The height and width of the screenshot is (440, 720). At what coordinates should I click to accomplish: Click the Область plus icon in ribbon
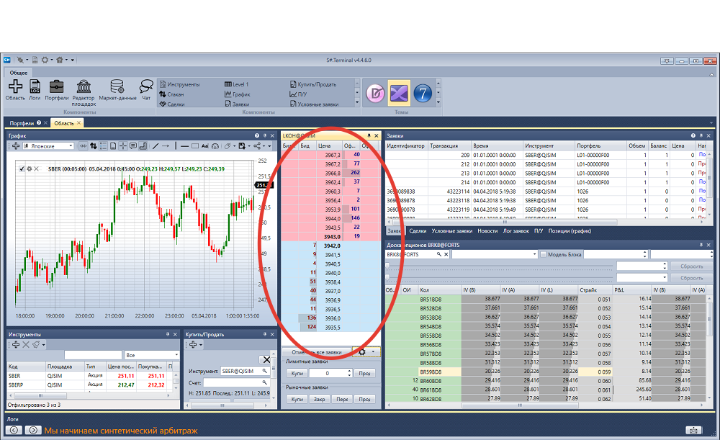point(15,86)
